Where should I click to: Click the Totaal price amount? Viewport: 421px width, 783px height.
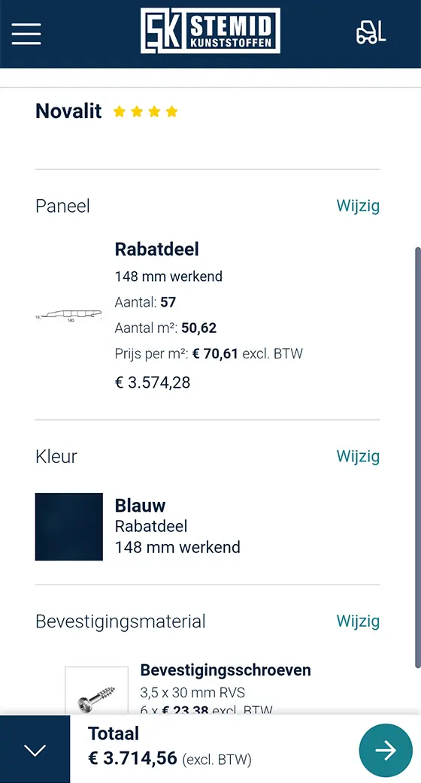pos(132,758)
